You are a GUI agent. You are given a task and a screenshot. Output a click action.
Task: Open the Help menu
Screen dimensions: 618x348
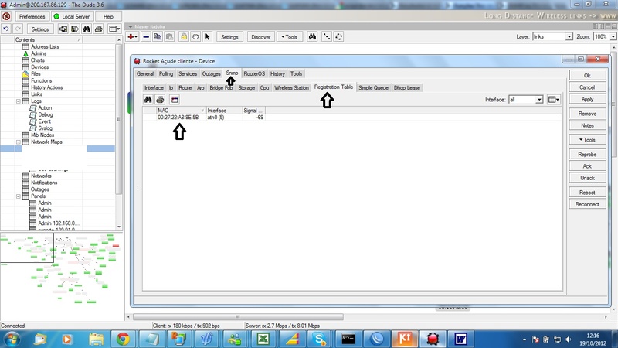108,16
